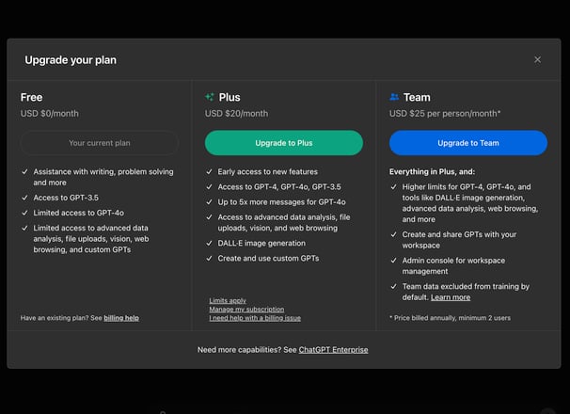Close the Upgrade your plan dialog
Viewport: 570px width, 414px height.
(x=537, y=59)
